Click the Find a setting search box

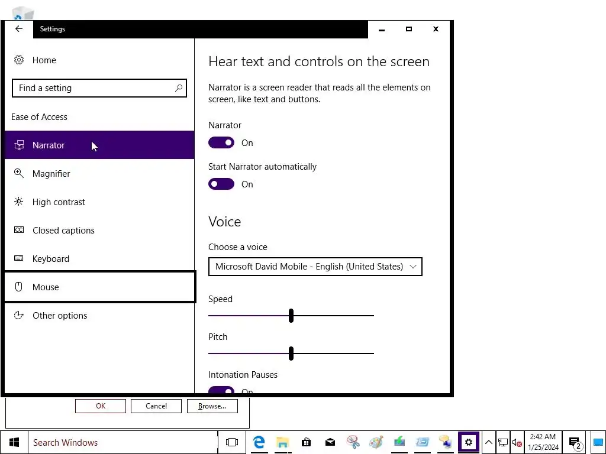tap(99, 88)
